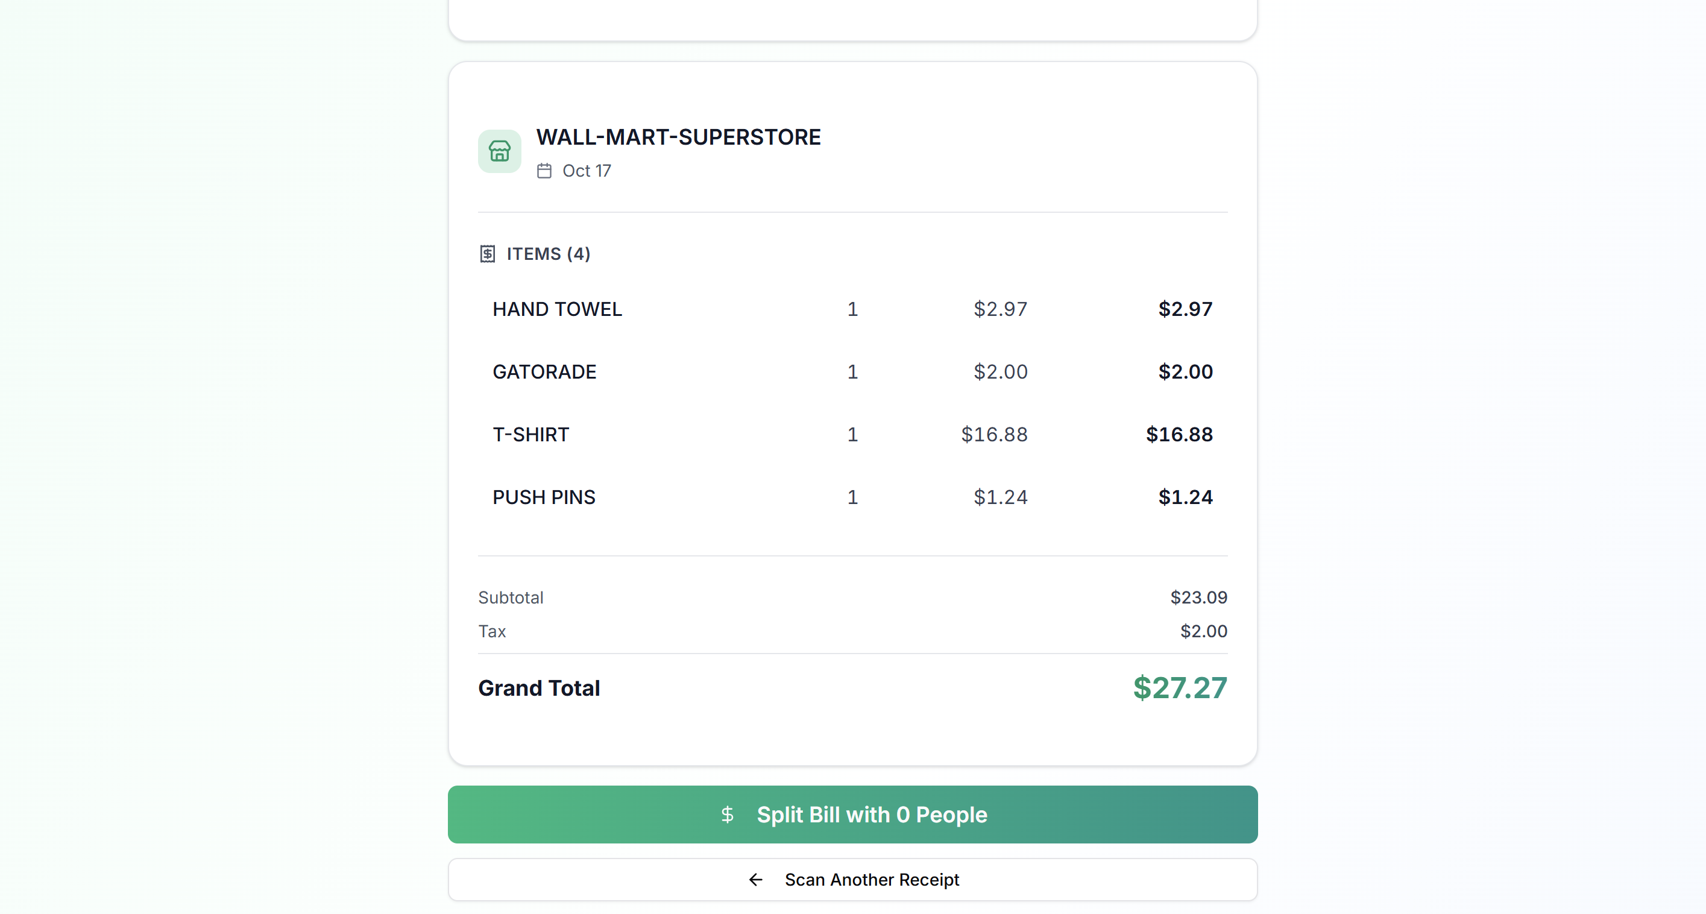The height and width of the screenshot is (914, 1706).
Task: Click the quantity 1 next to GATORADE
Action: [852, 371]
